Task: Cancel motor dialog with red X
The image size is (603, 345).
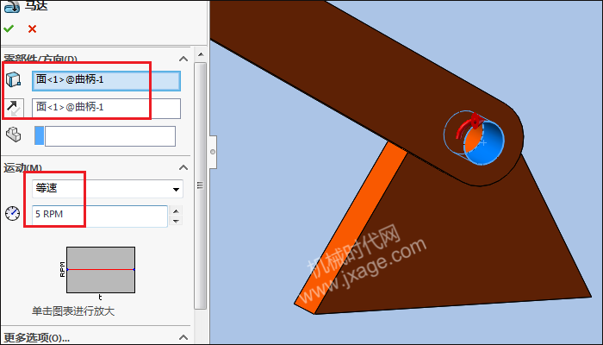Action: [33, 28]
